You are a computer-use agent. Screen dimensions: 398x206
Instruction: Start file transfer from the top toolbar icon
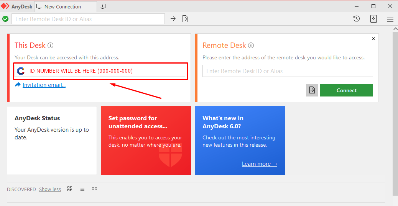185,19
